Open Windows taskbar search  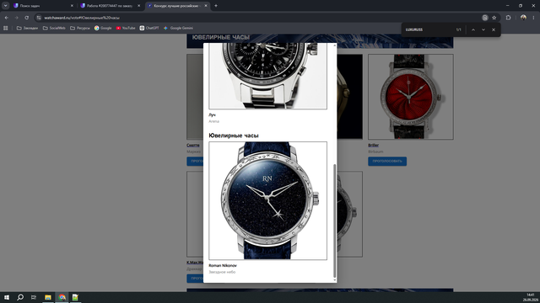pyautogui.click(x=20, y=297)
